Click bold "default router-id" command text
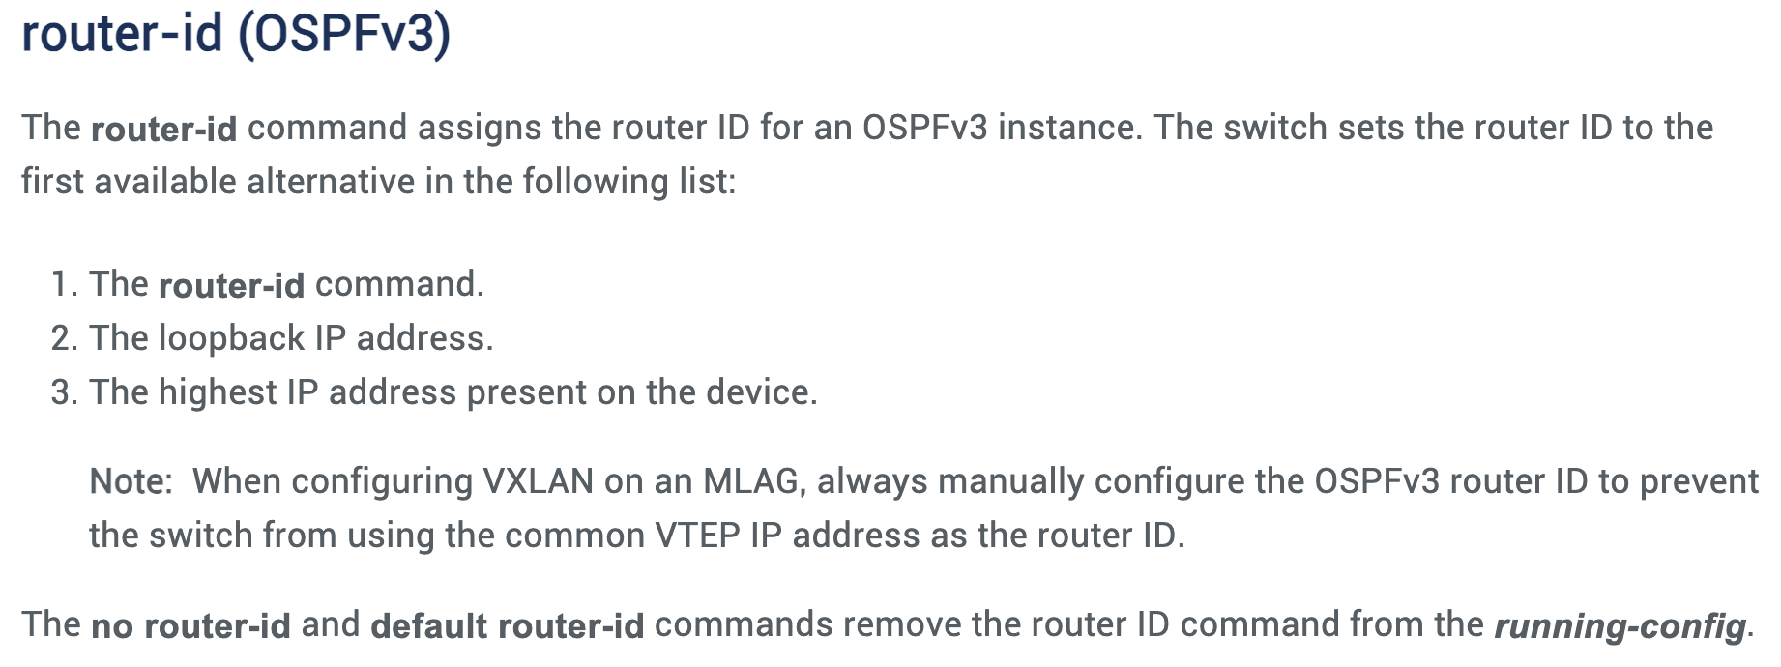 507,626
